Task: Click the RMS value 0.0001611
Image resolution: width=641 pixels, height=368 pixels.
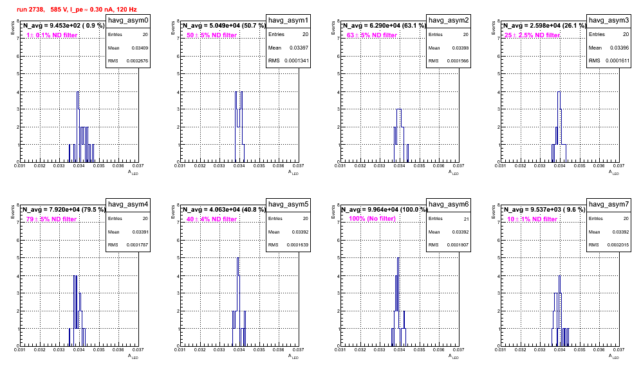Action: coord(617,61)
